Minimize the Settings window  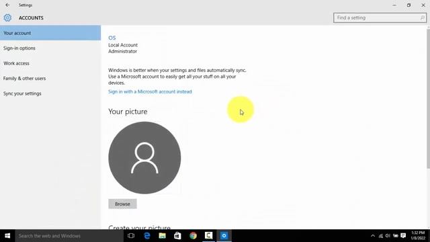pyautogui.click(x=394, y=5)
